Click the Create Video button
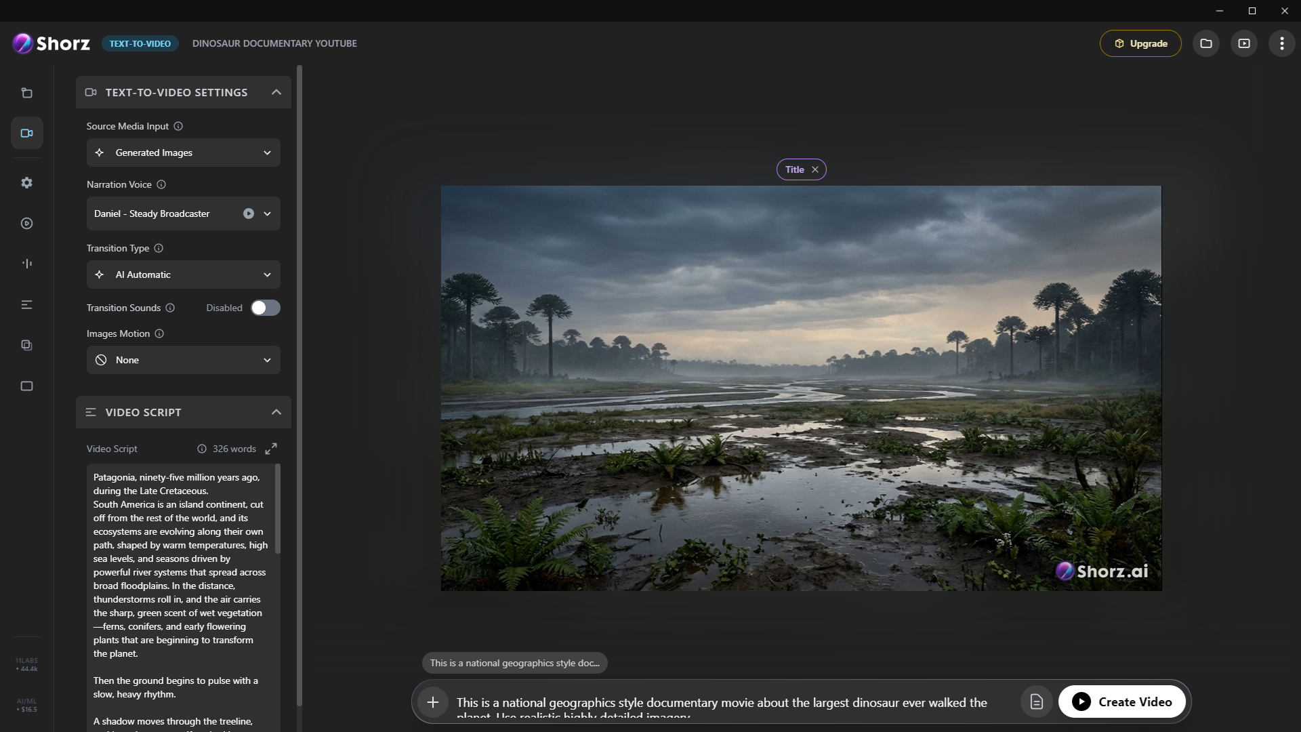1301x732 pixels. [1121, 701]
